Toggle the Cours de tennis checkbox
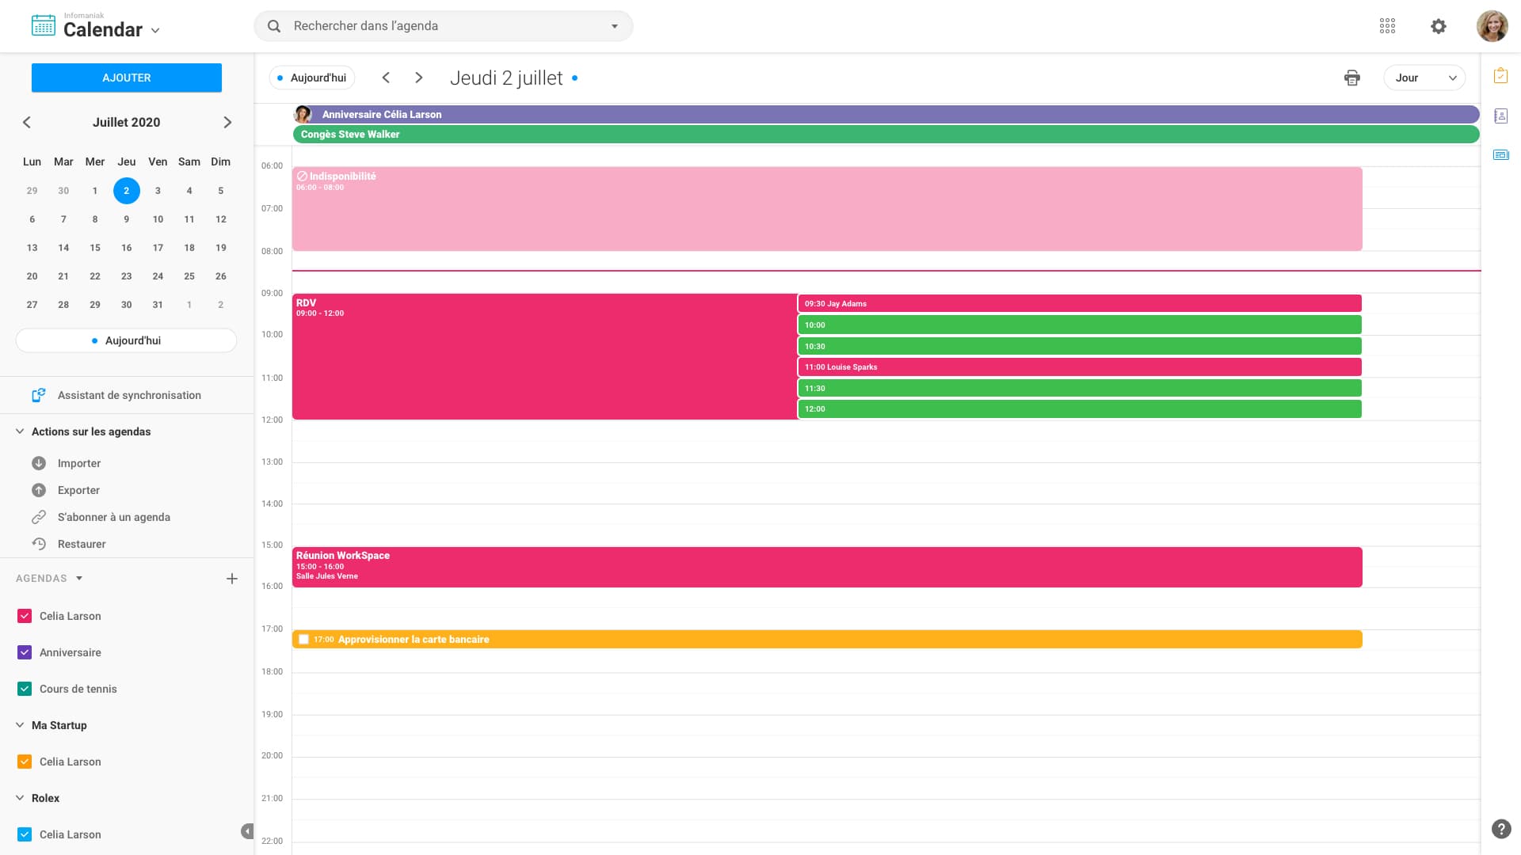 pyautogui.click(x=25, y=689)
